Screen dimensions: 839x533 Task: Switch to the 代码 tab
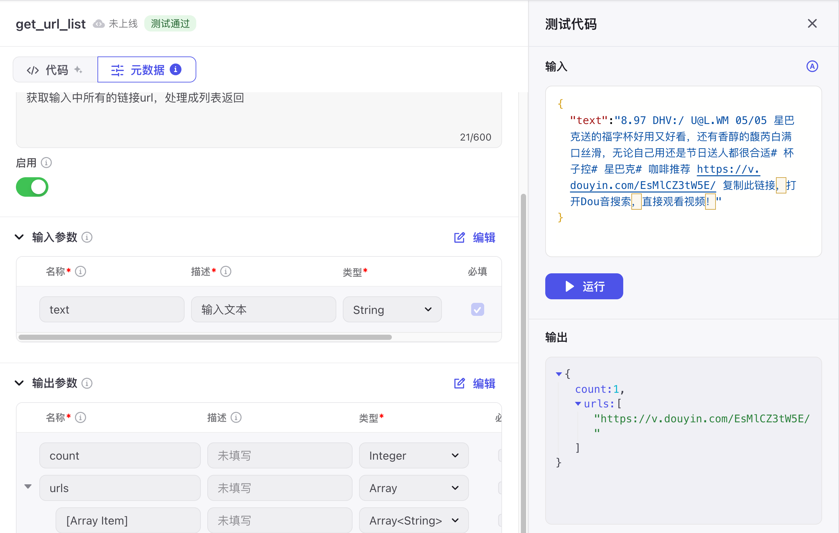point(54,69)
